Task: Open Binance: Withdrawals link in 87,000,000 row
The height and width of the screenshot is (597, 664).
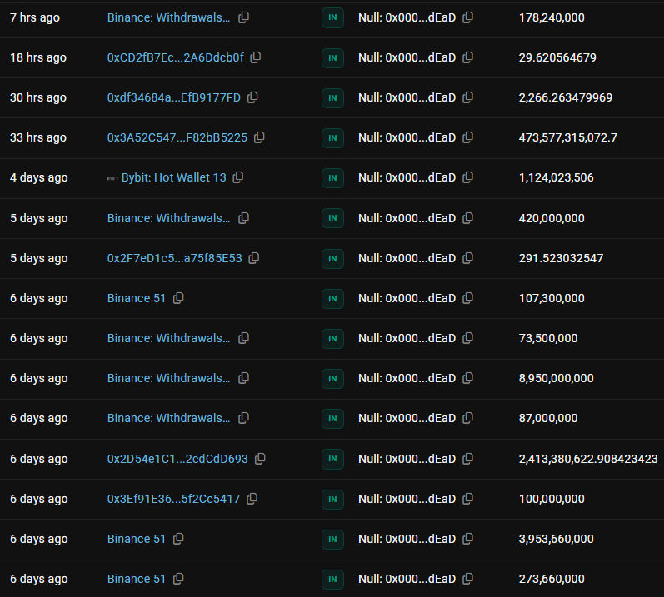Action: click(x=168, y=418)
